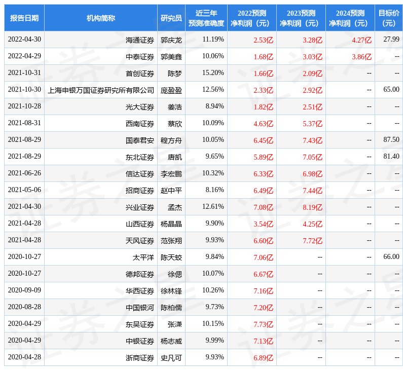Select the 2021-06-26 report date

click(24, 173)
